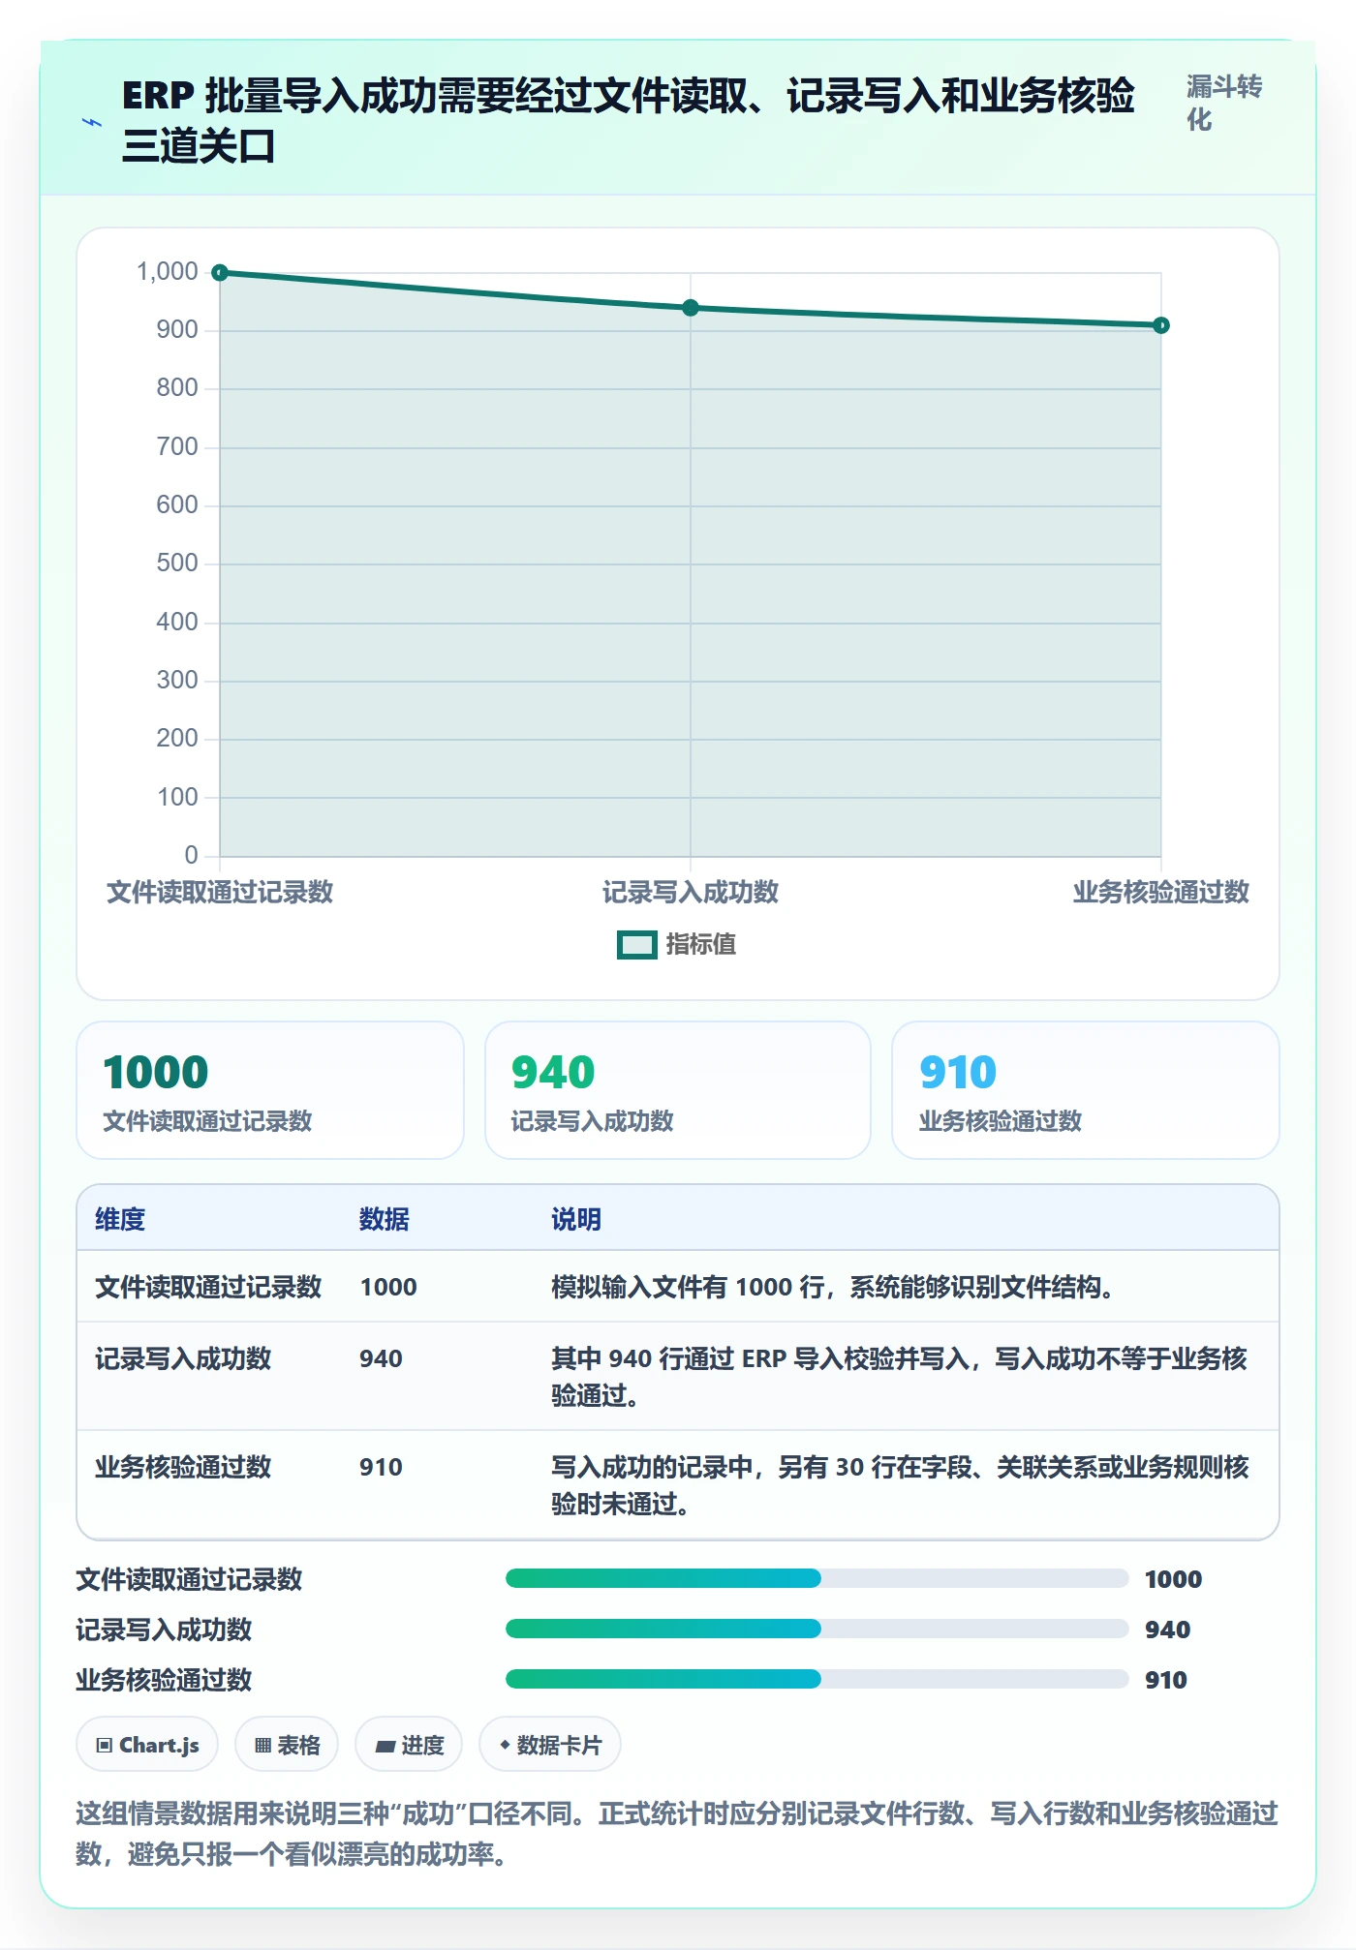1356x1950 pixels.
Task: Click the x-axis label 记录写入成功数
Action: (x=691, y=892)
